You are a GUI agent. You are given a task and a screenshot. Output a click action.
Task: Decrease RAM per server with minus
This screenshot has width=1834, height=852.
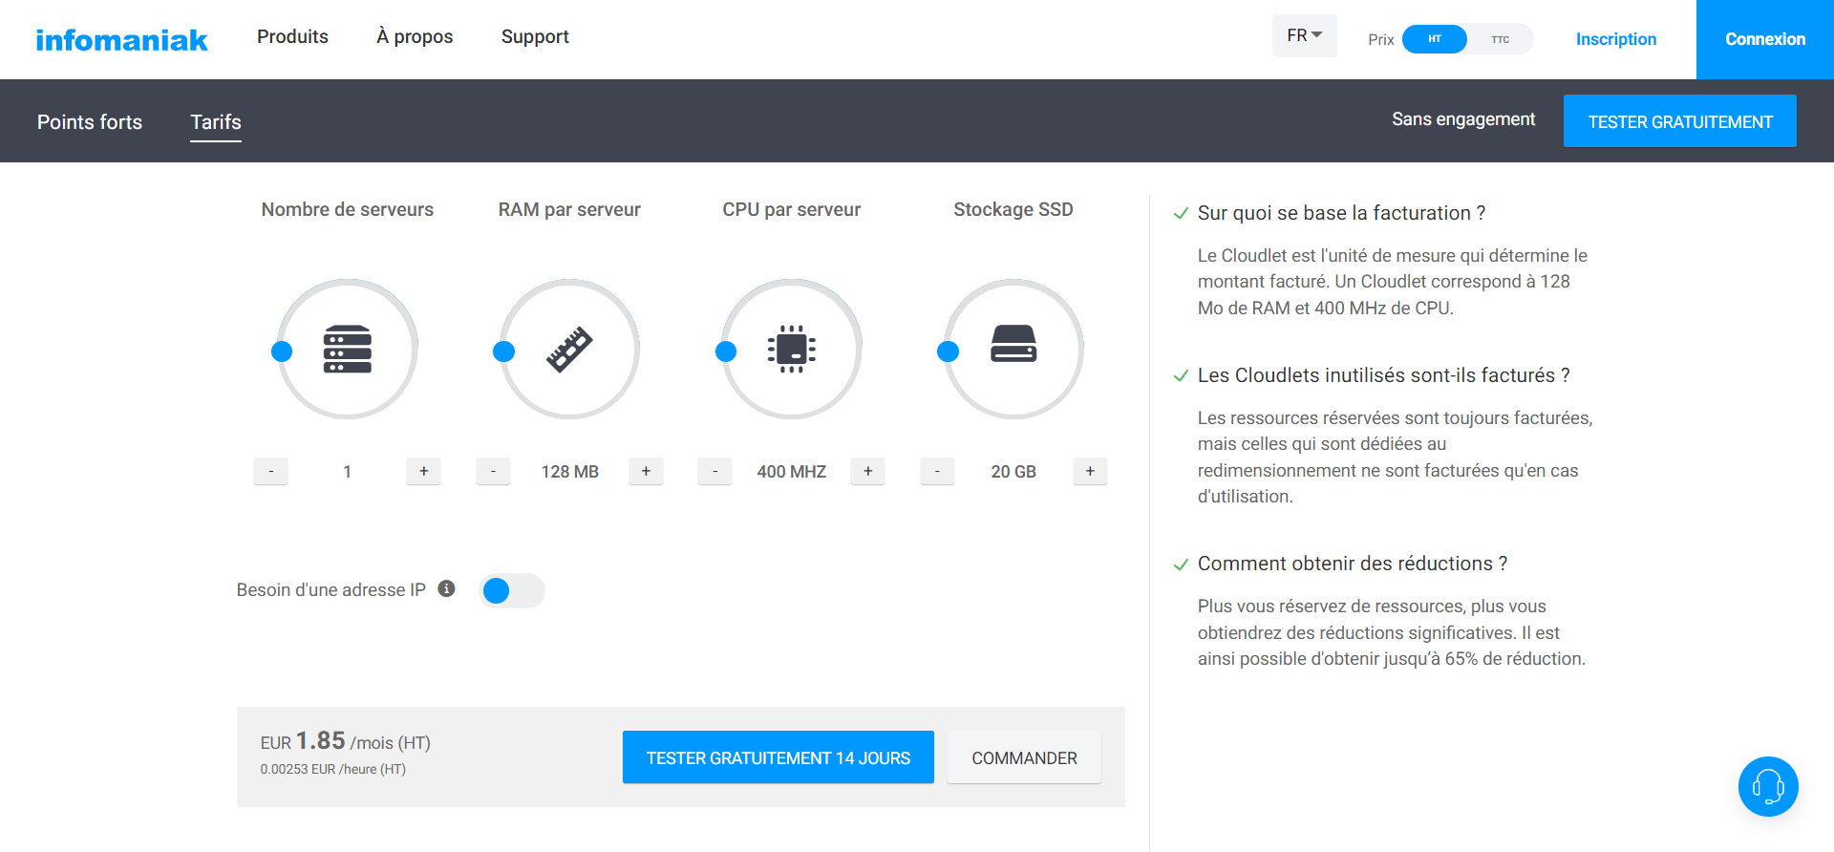point(493,471)
